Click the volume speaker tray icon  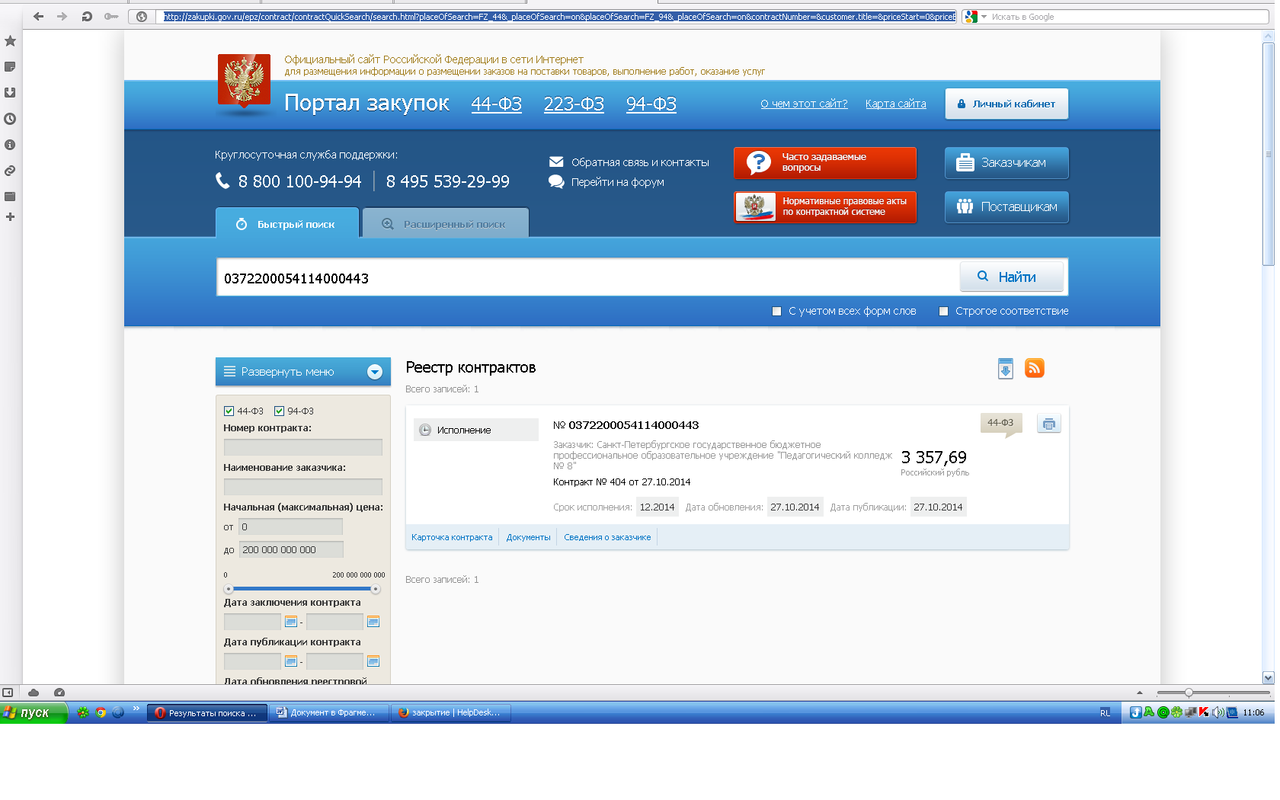[1218, 712]
